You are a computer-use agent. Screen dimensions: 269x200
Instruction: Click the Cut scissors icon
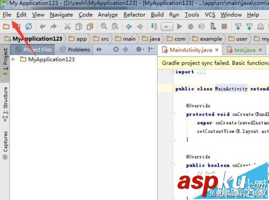click(67, 26)
